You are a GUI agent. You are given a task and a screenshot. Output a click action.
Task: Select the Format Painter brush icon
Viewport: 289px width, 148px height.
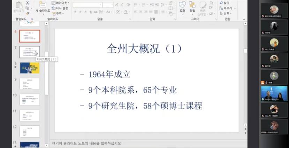coord(28,13)
